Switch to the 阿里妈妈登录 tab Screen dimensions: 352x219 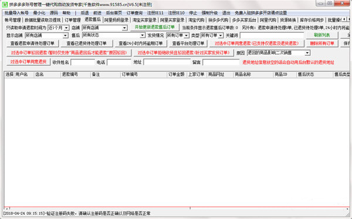point(116,20)
